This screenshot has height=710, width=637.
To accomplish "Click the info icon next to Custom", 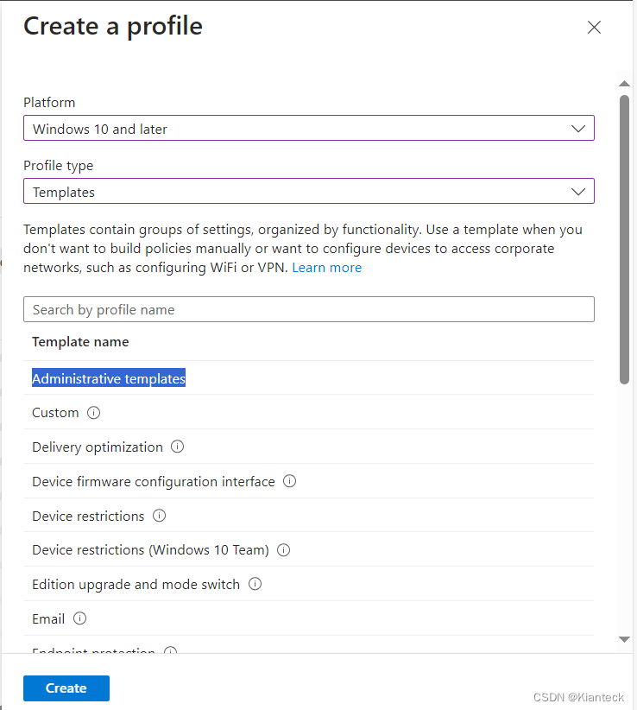I will [93, 412].
